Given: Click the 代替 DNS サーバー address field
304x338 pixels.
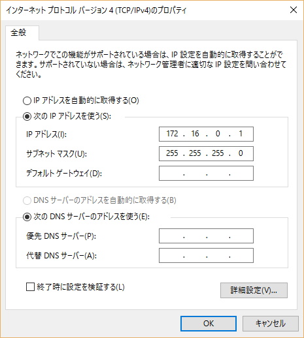Looking at the screenshot, I should (206, 255).
